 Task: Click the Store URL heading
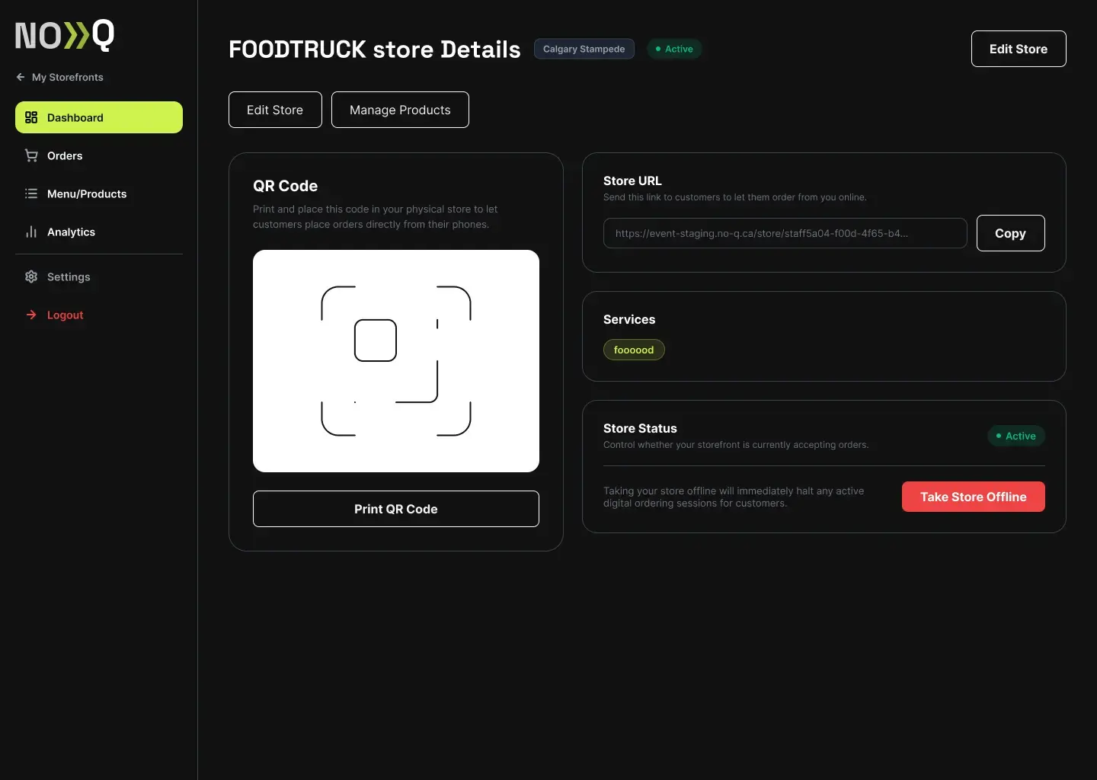point(632,181)
